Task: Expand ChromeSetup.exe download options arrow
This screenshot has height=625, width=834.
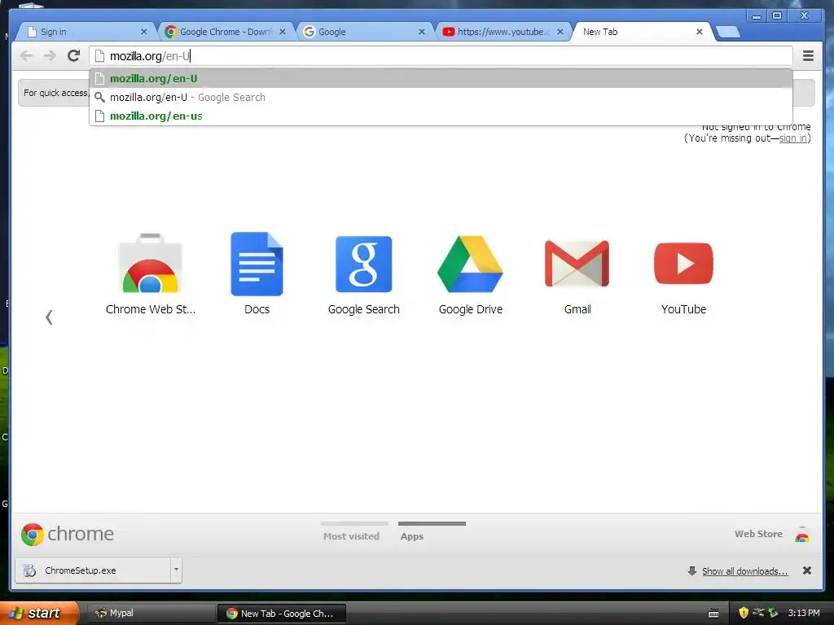Action: (176, 570)
